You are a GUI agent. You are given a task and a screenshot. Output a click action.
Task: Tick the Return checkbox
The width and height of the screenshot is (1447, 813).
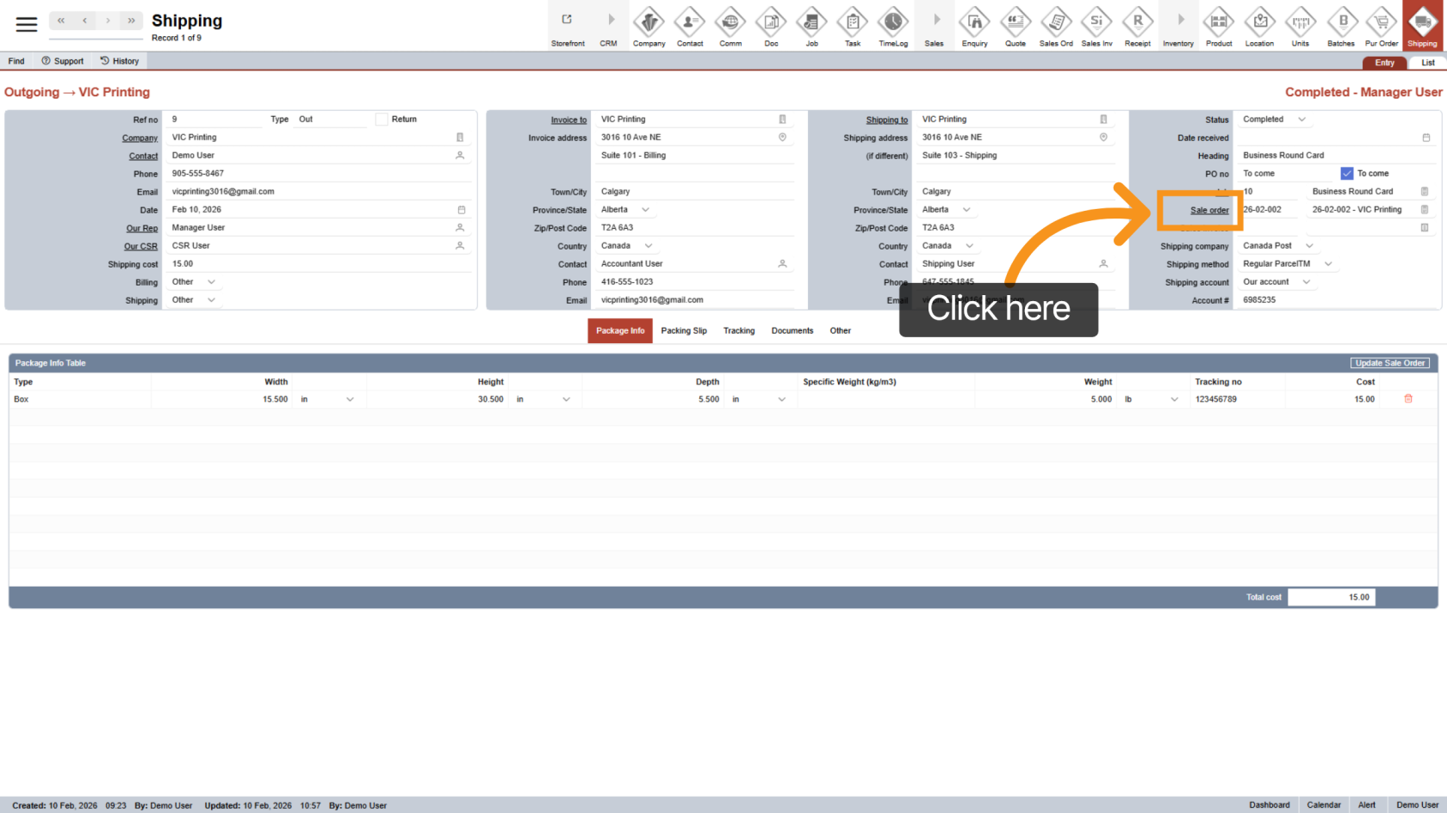(x=382, y=120)
